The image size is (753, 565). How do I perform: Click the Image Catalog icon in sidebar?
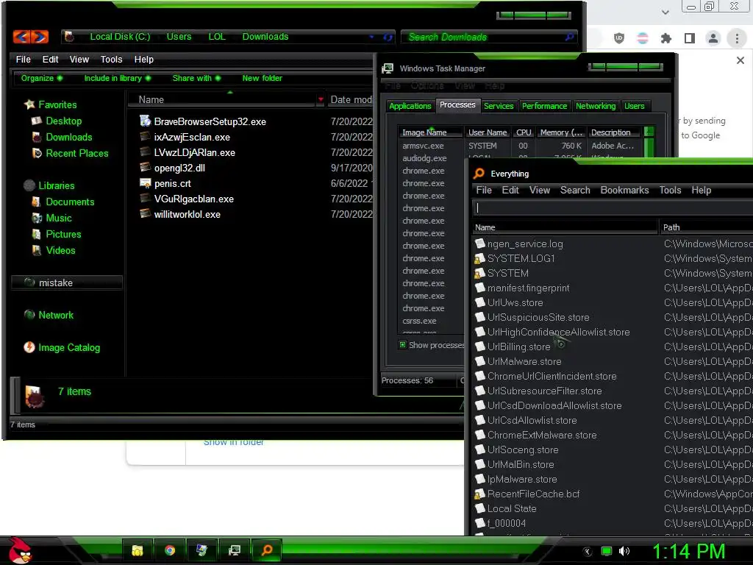[x=29, y=347]
